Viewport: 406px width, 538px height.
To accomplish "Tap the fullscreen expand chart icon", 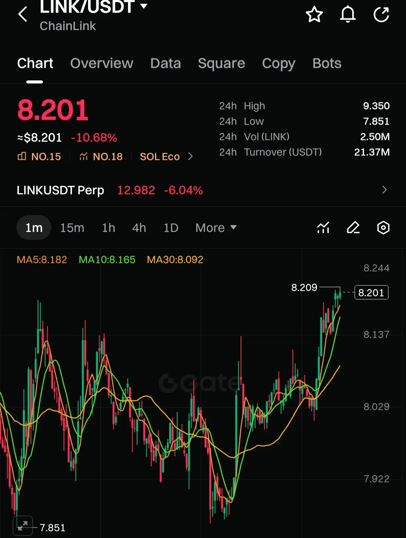I will tap(23, 525).
